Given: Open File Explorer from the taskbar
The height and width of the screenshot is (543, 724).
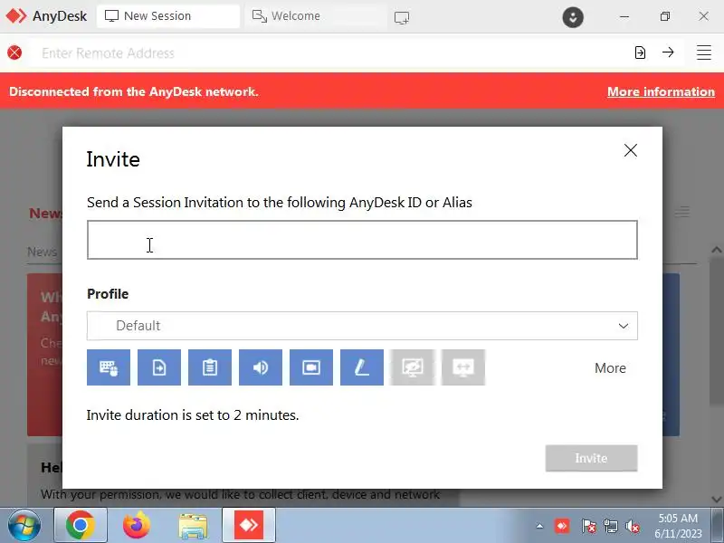Looking at the screenshot, I should point(193,526).
